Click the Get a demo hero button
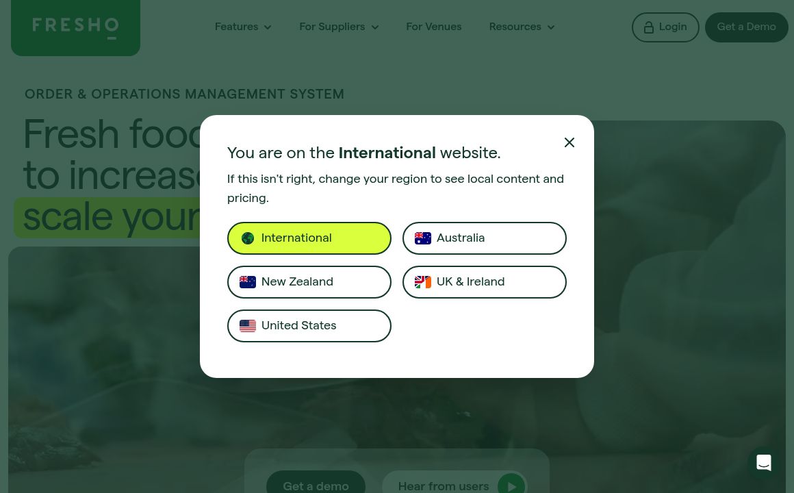Viewport: 794px width, 493px height. point(316,485)
